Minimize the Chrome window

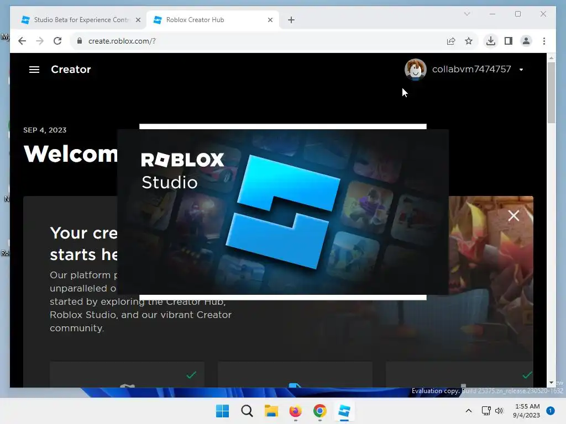(492, 14)
